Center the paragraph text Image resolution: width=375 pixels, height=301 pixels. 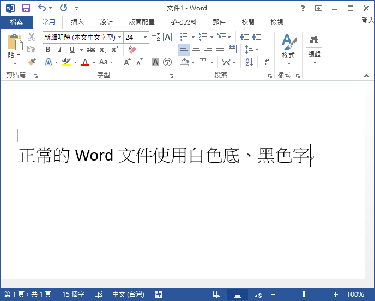coord(196,50)
